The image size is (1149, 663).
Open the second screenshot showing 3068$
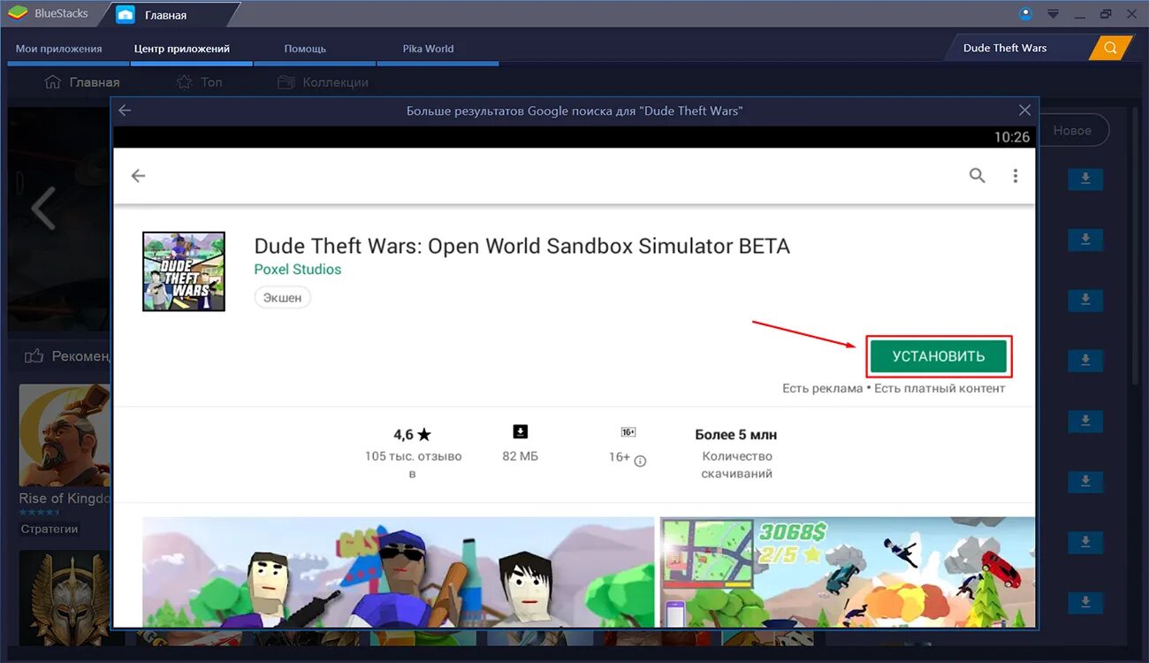[x=848, y=571]
